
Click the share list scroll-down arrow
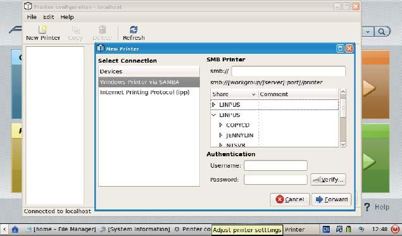coord(343,144)
